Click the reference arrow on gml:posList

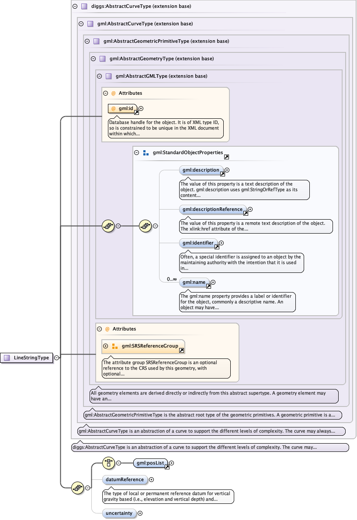pyautogui.click(x=167, y=467)
